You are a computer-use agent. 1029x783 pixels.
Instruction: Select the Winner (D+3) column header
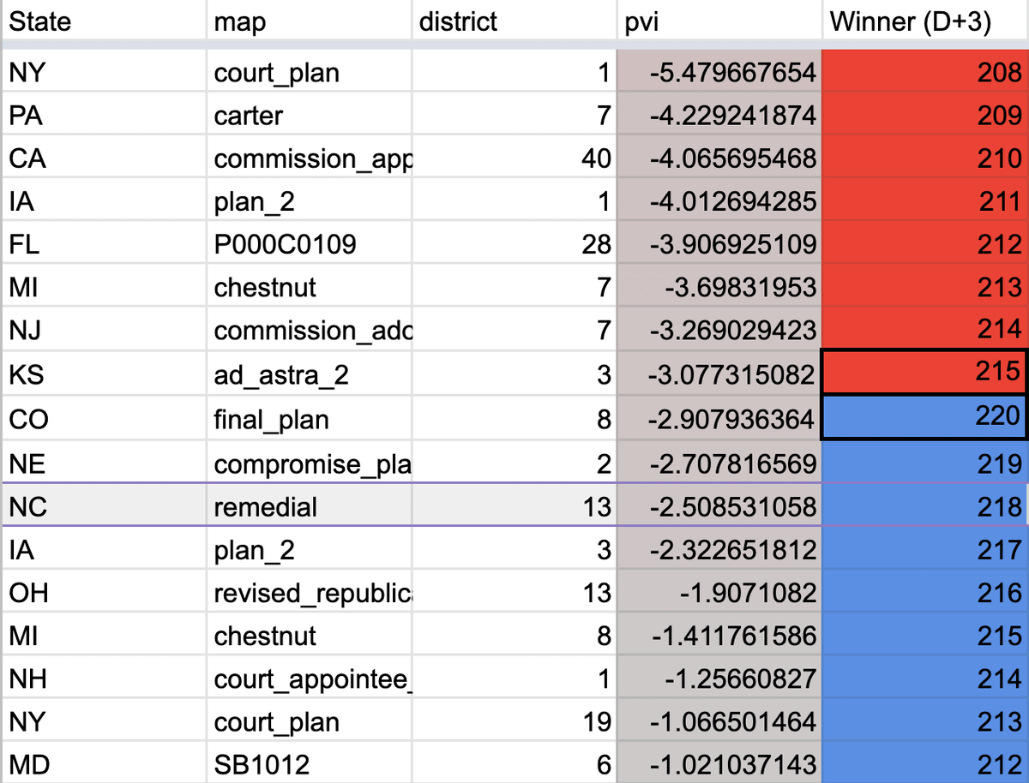(x=924, y=21)
